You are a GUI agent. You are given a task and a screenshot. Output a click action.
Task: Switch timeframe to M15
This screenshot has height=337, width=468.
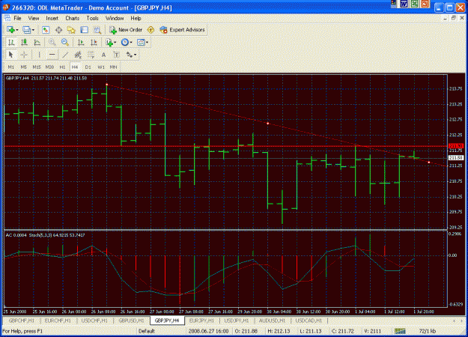pos(37,67)
